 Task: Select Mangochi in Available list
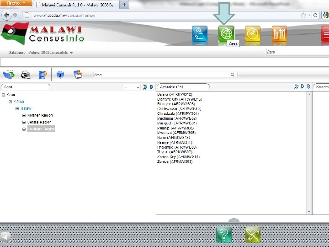coord(177,123)
